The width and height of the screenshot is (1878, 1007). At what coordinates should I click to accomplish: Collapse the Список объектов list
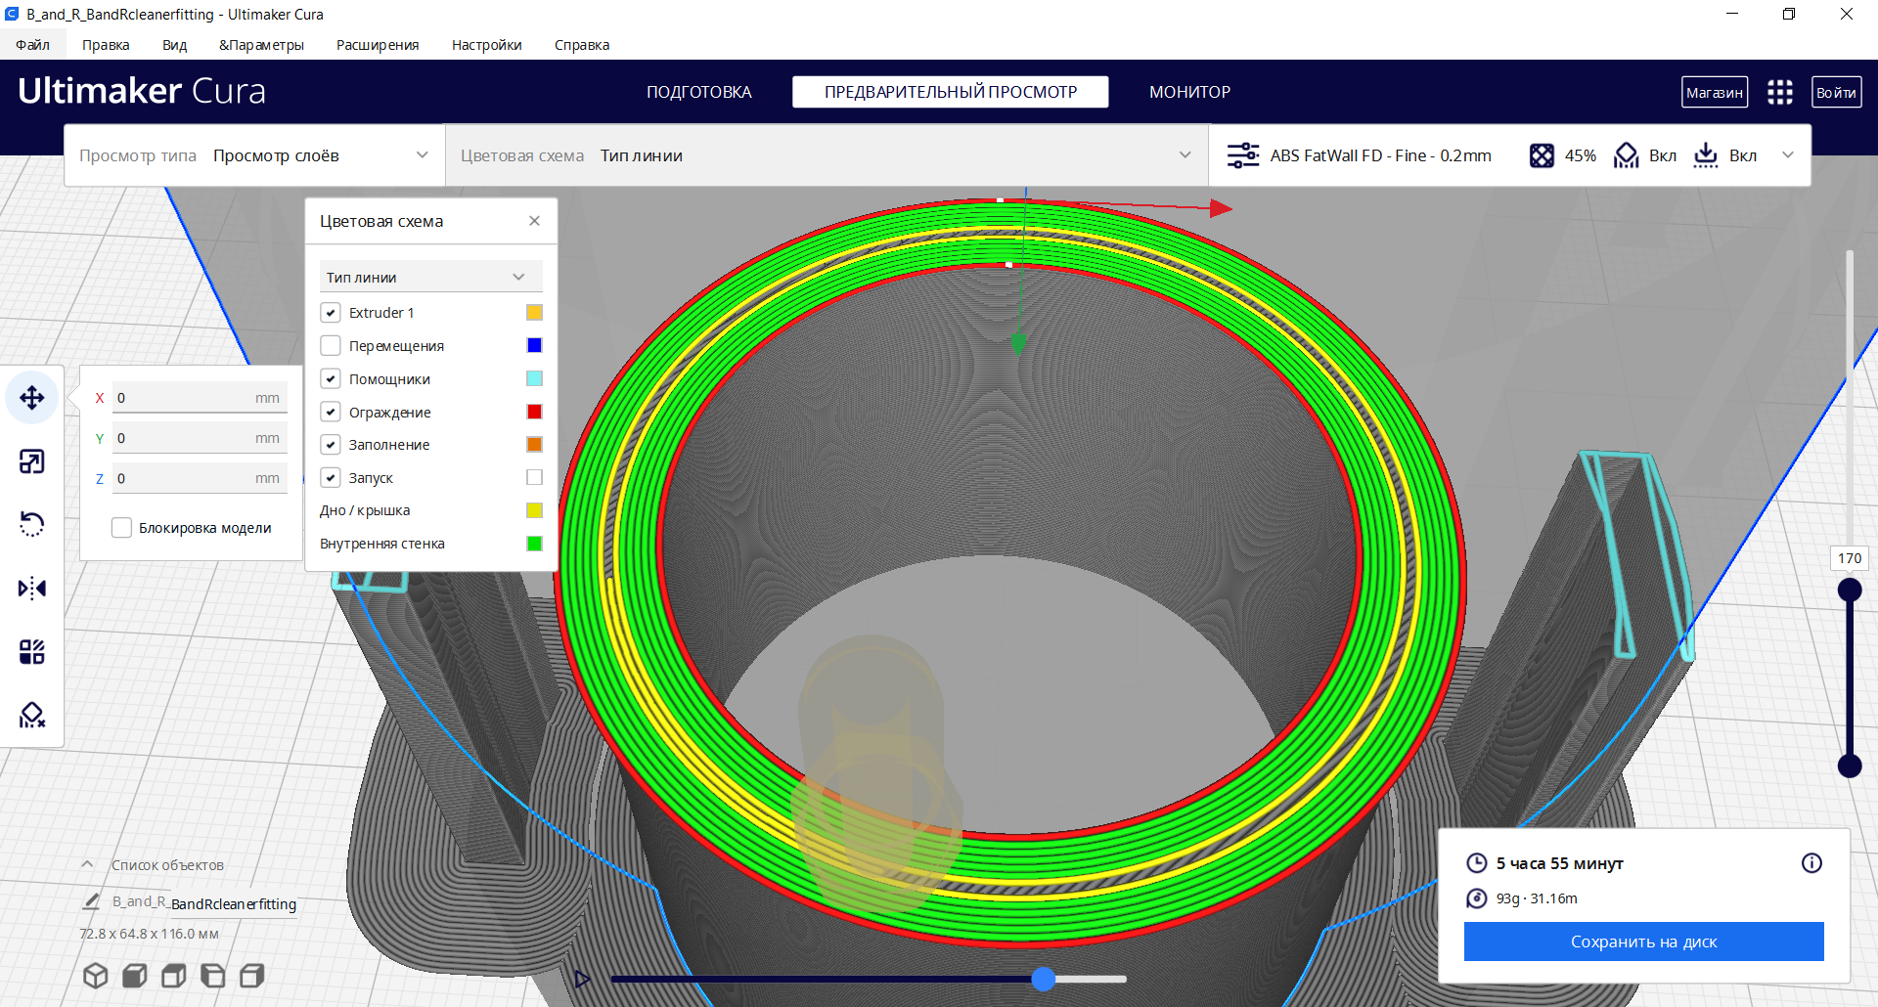coord(87,864)
